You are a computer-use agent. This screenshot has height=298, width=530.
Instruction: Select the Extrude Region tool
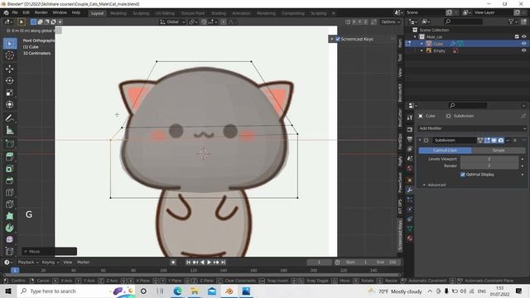pyautogui.click(x=9, y=156)
